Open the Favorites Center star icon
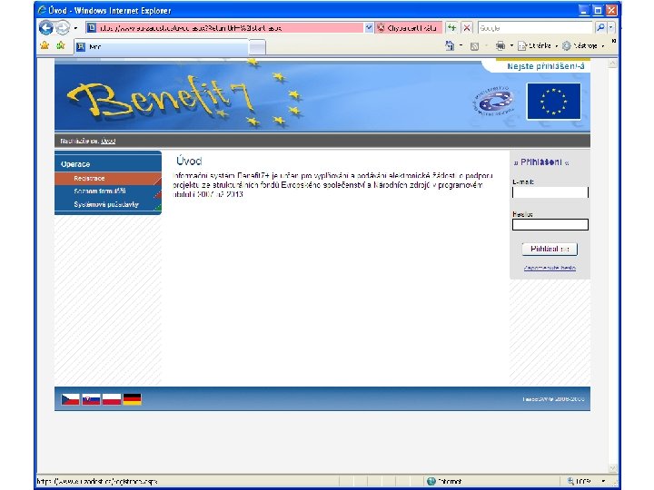654x490 pixels. [x=45, y=45]
